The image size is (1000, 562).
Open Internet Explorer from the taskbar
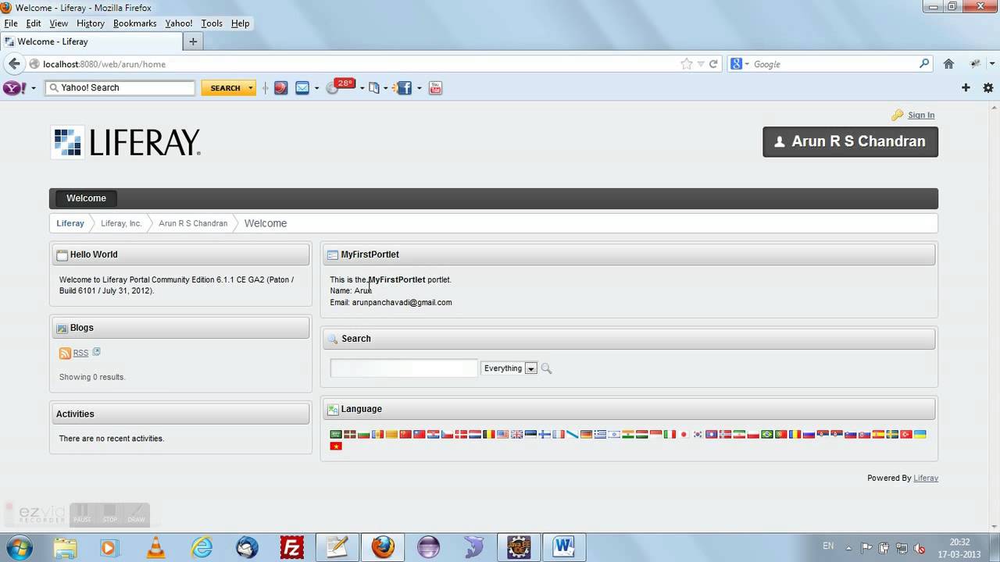(x=202, y=548)
